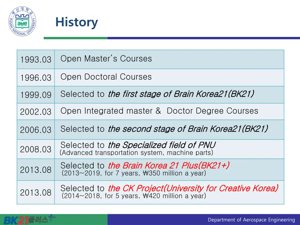Click the 2002.03 date cell
The height and width of the screenshot is (225, 300).
(36, 112)
